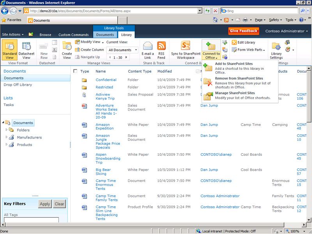Click CONTOSO\dianep on Aspen Snowboarding row
Image resolution: width=312 pixels, height=234 pixels.
[x=216, y=154]
